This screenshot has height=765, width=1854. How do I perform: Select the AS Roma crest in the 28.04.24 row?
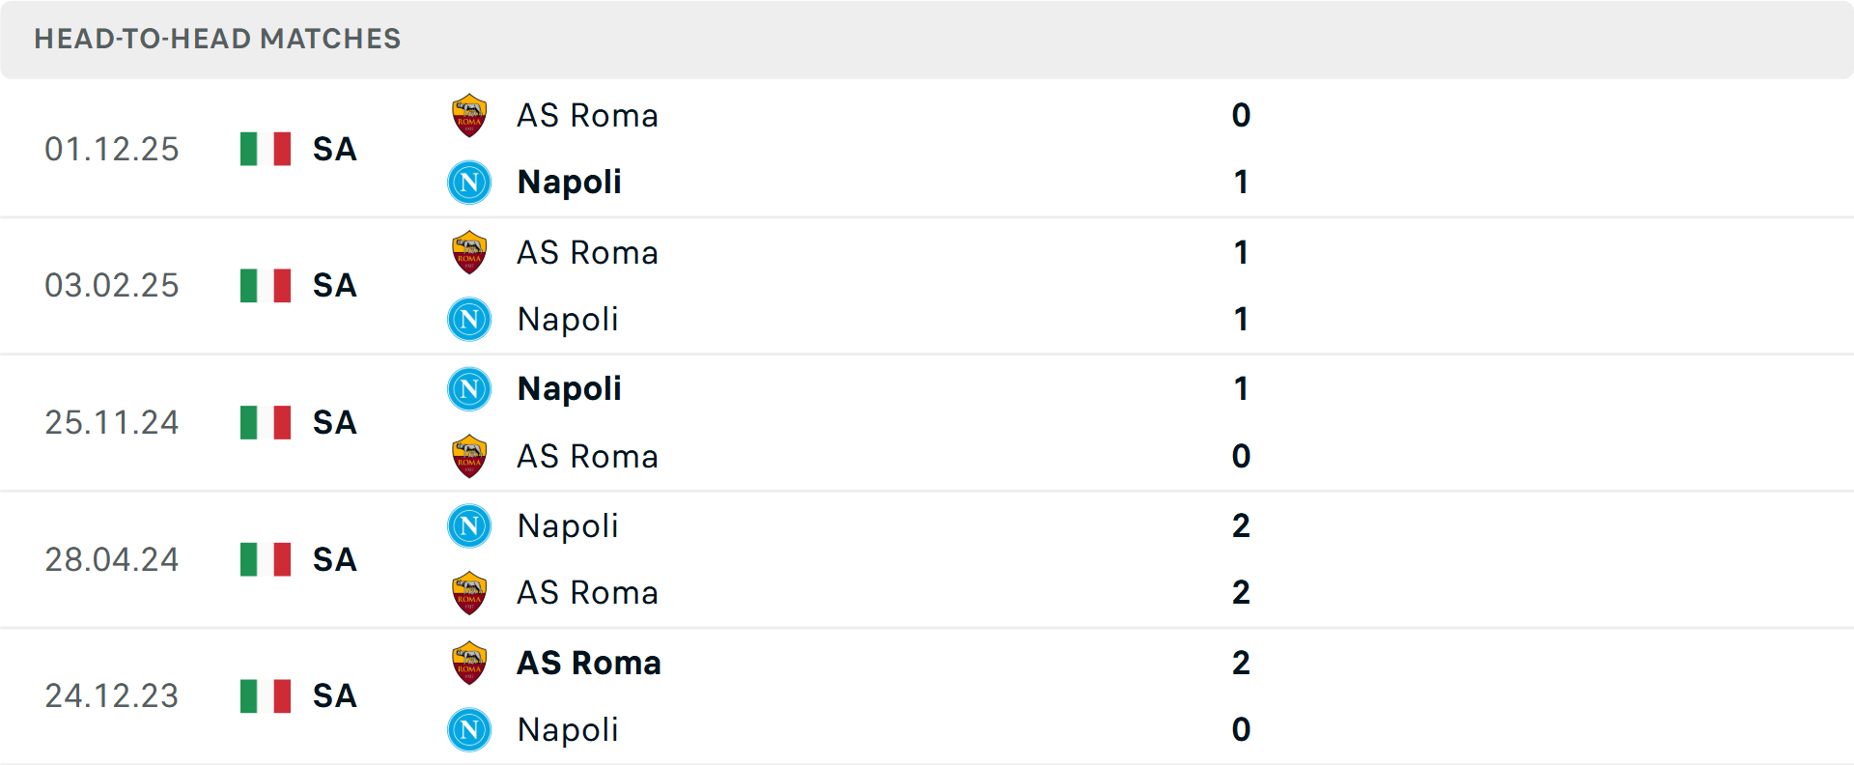point(469,592)
